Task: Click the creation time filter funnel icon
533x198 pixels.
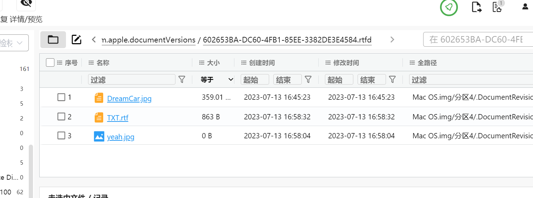Action: click(x=308, y=80)
